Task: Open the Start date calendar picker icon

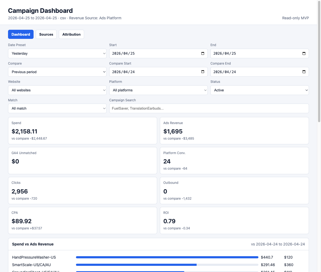Action: point(203,53)
